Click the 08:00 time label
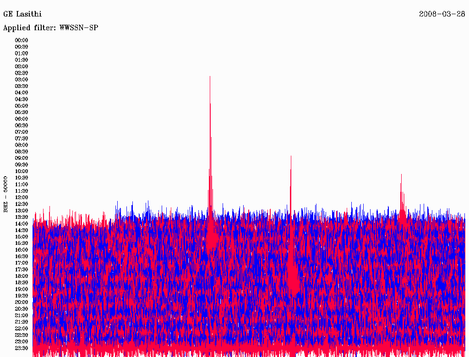The height and width of the screenshot is (357, 469). coord(22,145)
